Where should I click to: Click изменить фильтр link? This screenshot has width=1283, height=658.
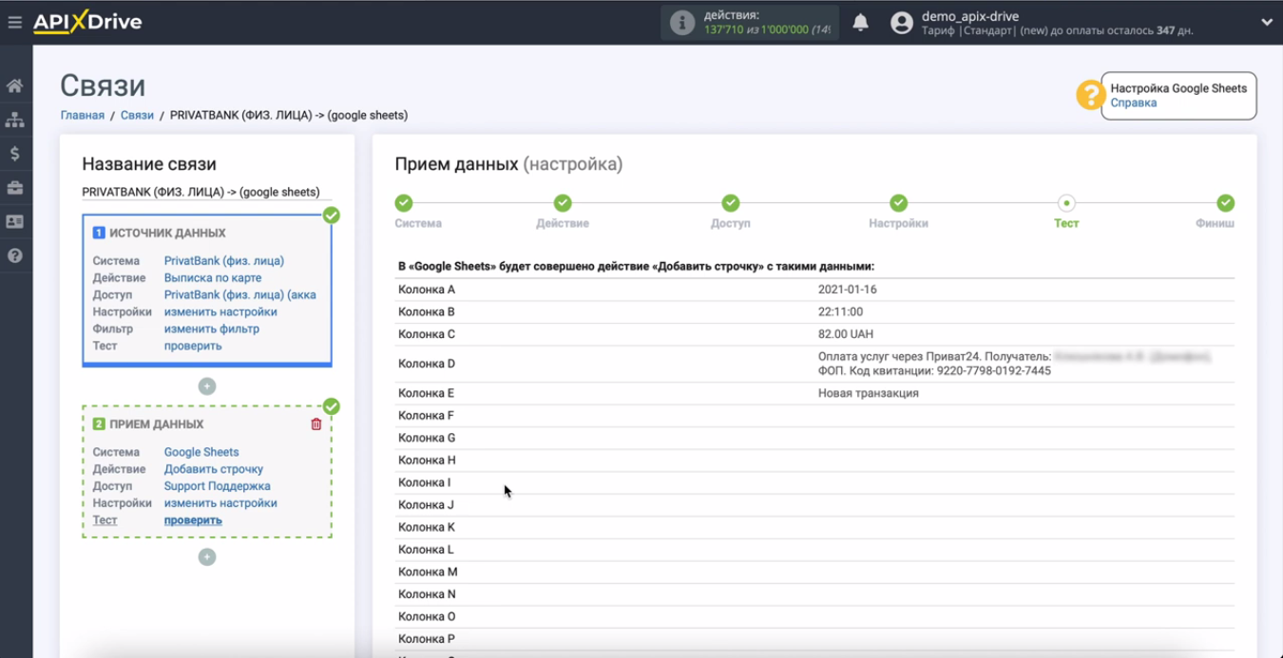[x=212, y=329]
